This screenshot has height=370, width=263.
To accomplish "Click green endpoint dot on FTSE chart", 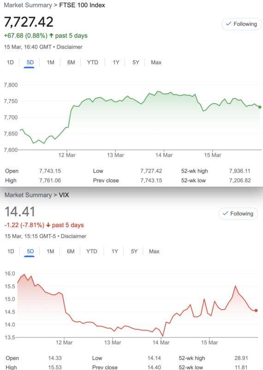I will pos(260,107).
